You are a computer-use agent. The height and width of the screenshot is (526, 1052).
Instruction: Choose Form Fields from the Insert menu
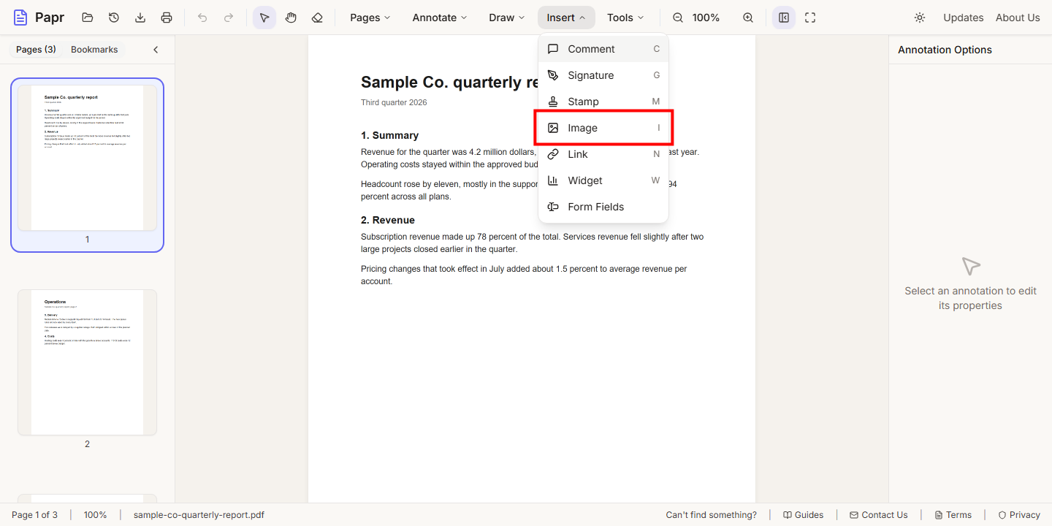point(603,207)
